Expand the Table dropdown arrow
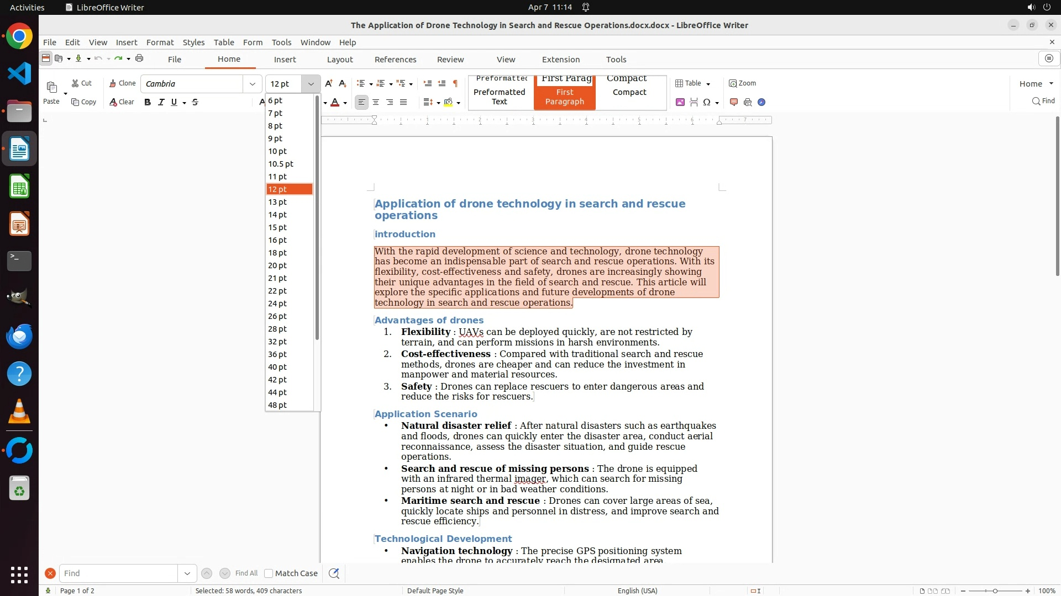This screenshot has width=1061, height=596. (708, 84)
